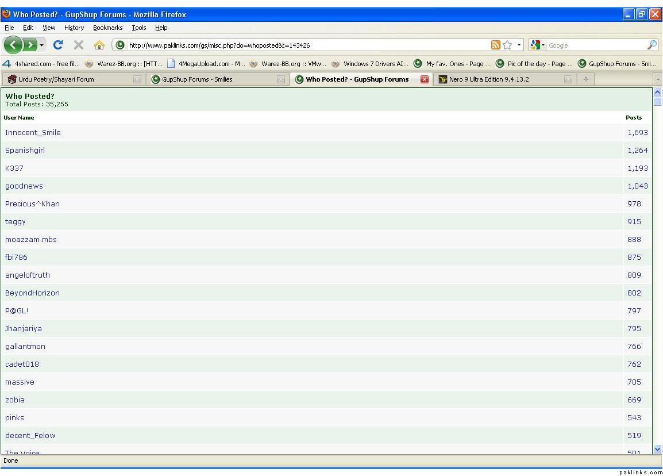Click the RSS feed icon in the address bar

coord(496,45)
